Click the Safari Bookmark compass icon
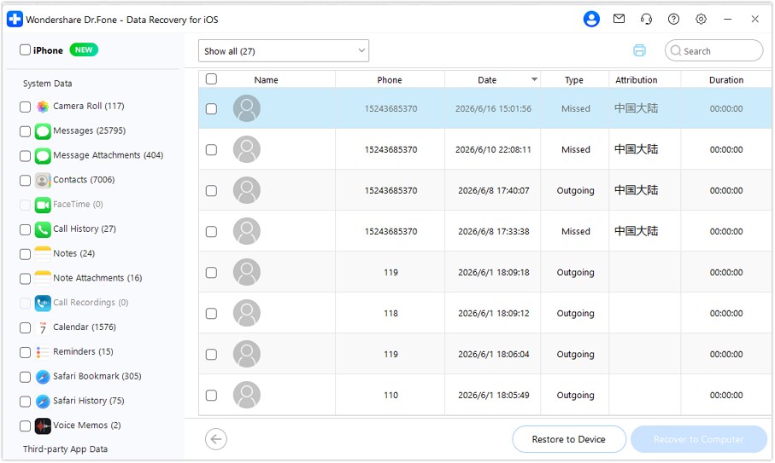The height and width of the screenshot is (463, 775). 43,377
